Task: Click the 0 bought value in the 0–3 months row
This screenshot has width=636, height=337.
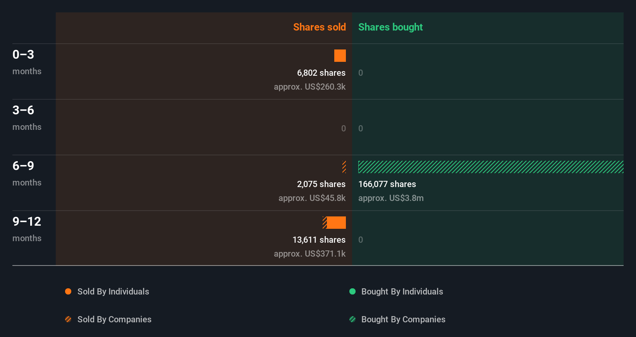Action: 361,73
